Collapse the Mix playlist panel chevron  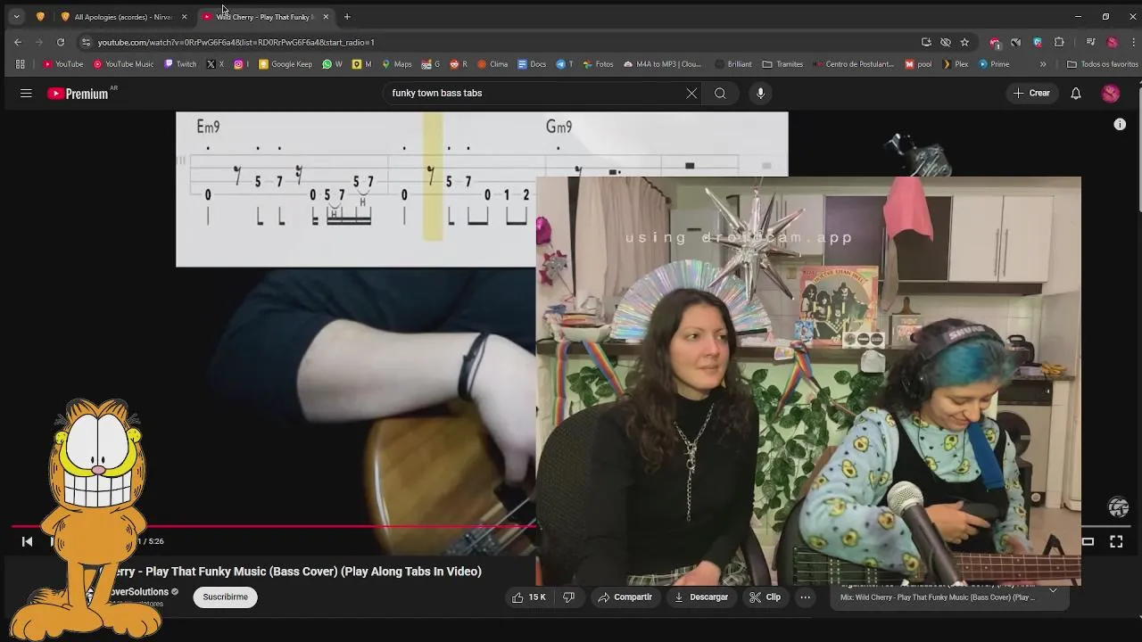(x=1053, y=591)
